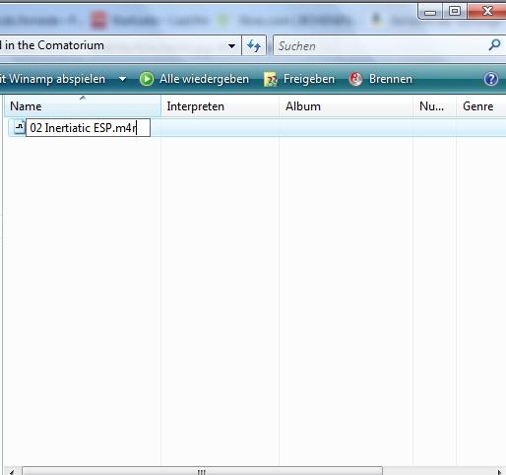This screenshot has width=506, height=475.
Task: Minimize the Explorer window
Action: 430,12
